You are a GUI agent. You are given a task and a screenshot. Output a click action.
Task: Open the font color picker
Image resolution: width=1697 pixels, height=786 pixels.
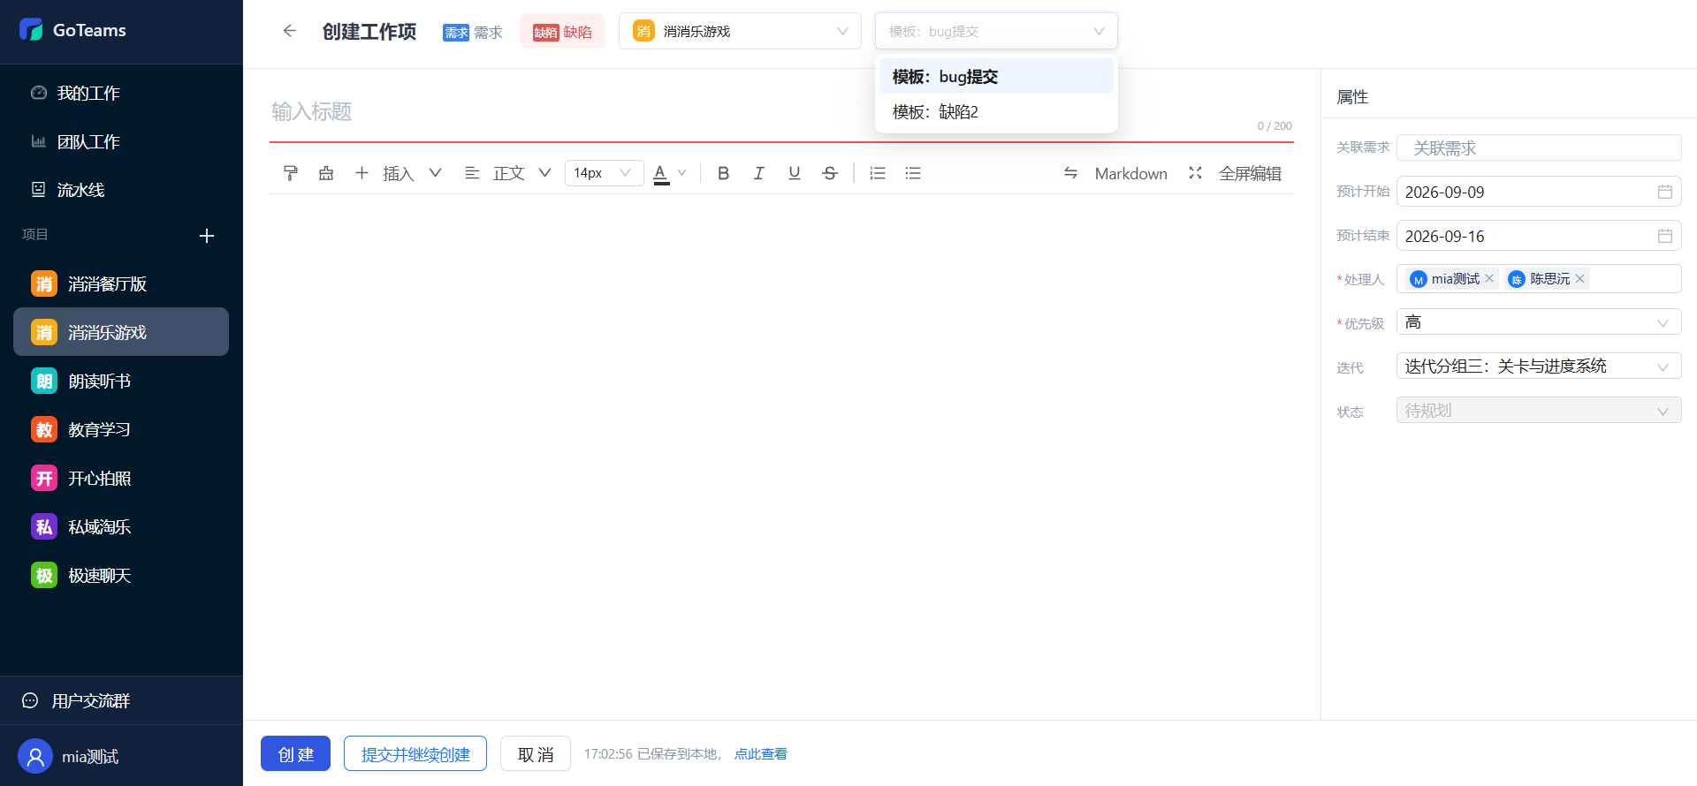(x=669, y=173)
